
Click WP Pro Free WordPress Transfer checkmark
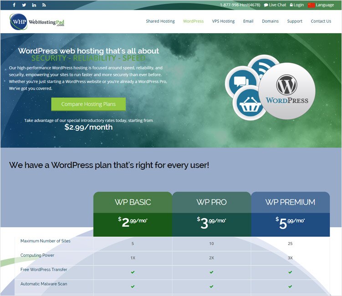[212, 272]
